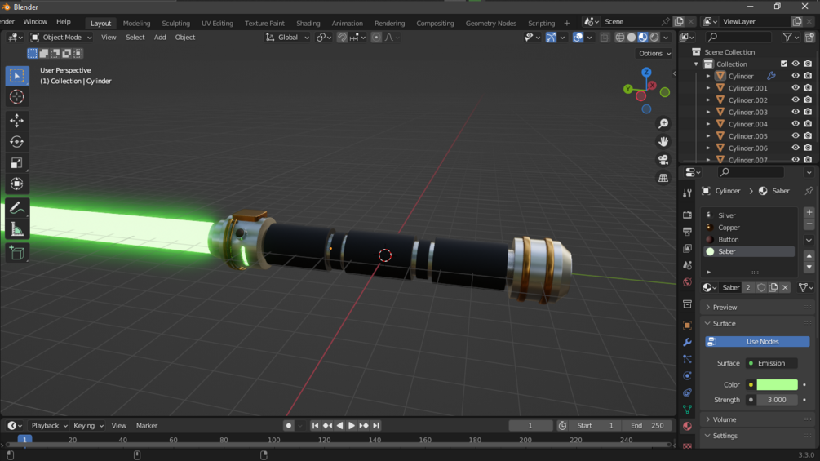820x461 pixels.
Task: Toggle camera view icon
Action: pyautogui.click(x=663, y=160)
